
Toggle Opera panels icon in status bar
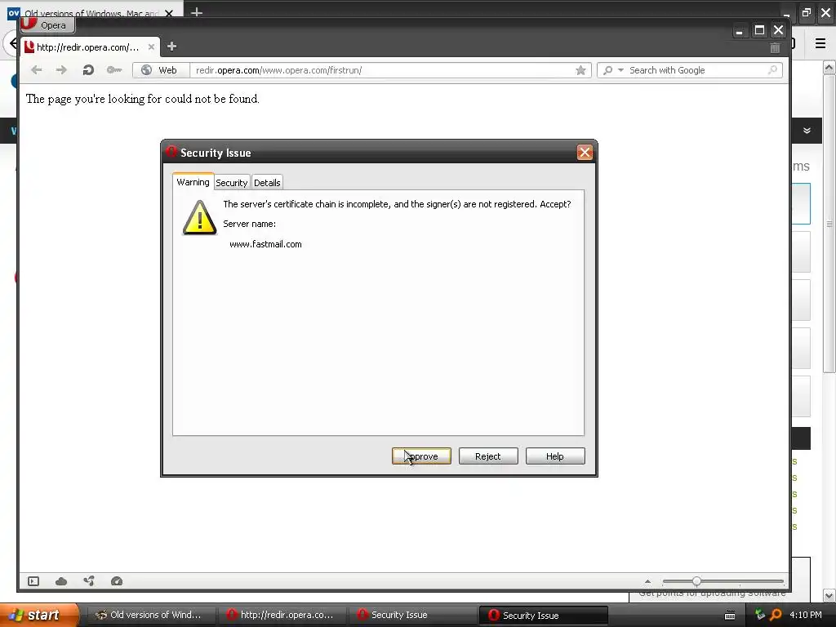tap(33, 581)
